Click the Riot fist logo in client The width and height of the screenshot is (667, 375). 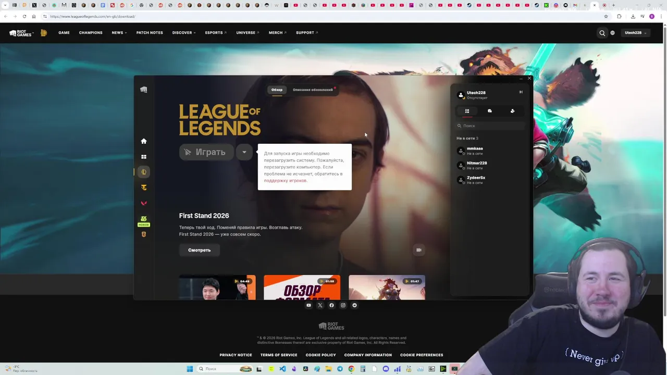pos(144,90)
